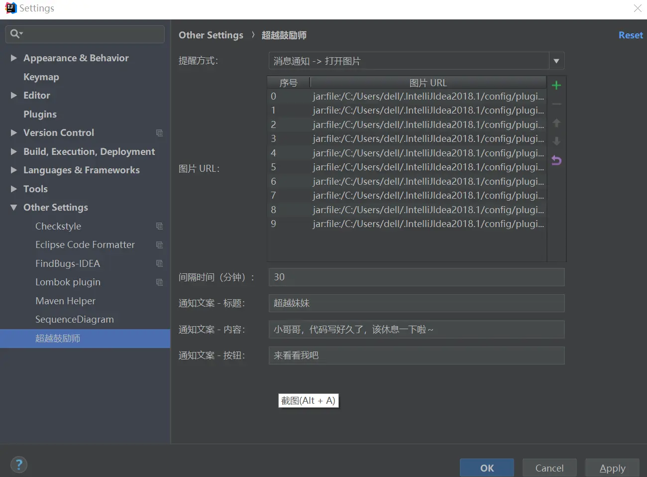This screenshot has height=477, width=647.
Task: Open Lombok plugin settings
Action: 68,282
